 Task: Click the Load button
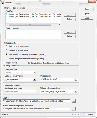coord(87,9)
